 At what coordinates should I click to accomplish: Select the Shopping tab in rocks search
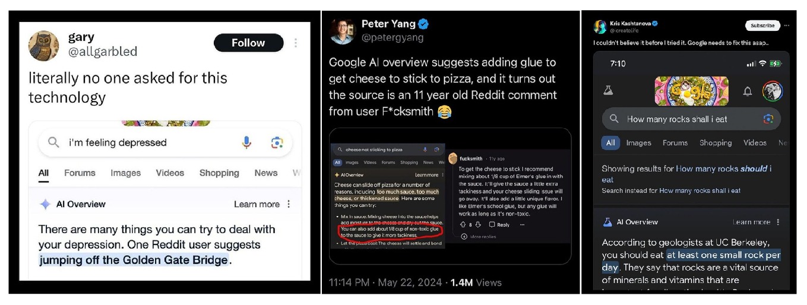point(716,143)
